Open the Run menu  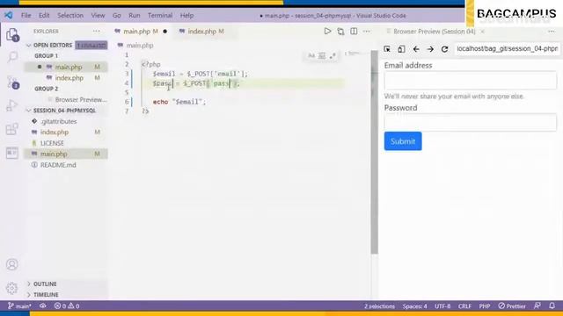135,16
